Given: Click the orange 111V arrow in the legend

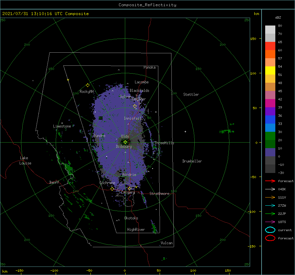Looking at the screenshot, I should pos(270,197).
